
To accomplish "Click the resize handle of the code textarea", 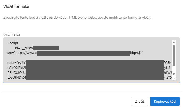I will (174, 78).
